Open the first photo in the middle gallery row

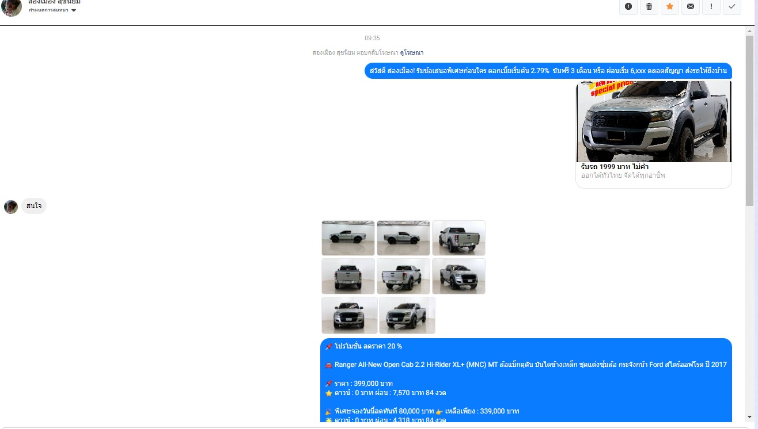tap(348, 276)
